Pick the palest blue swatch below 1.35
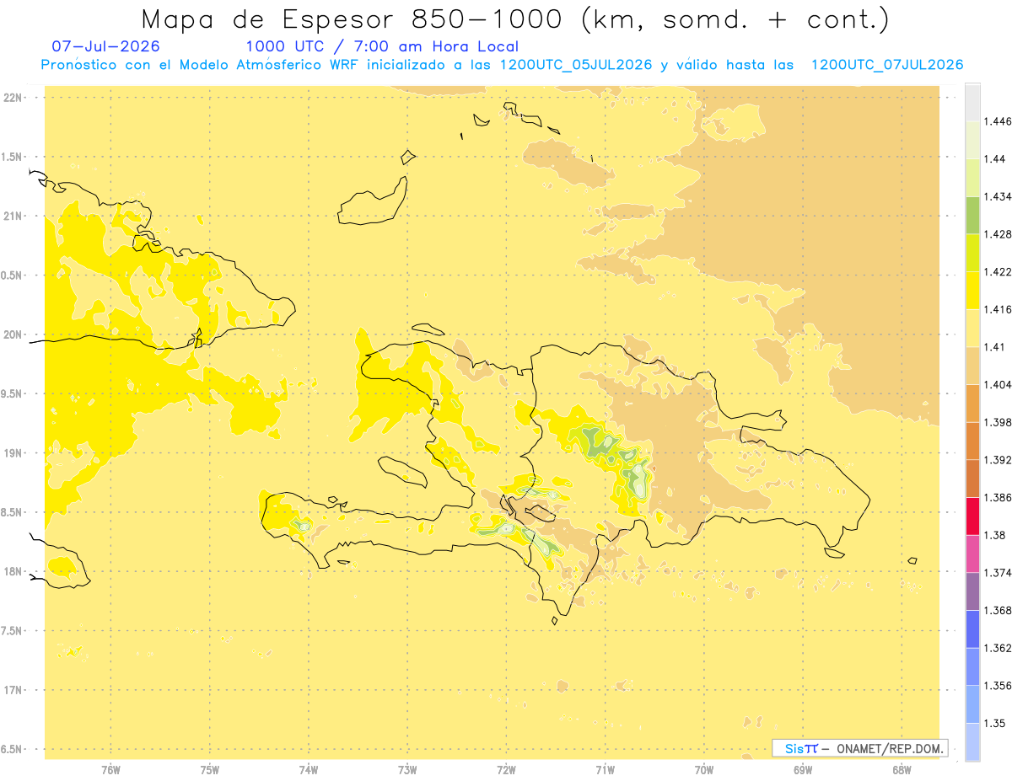Viewport: 1012px width, 781px height. (972, 741)
